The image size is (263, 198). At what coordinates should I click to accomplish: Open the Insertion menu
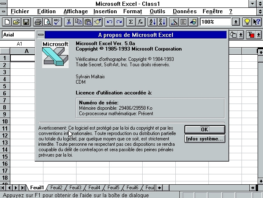point(105,12)
